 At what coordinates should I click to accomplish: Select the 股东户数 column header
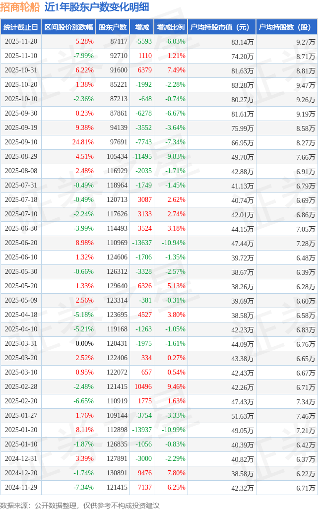point(113,27)
